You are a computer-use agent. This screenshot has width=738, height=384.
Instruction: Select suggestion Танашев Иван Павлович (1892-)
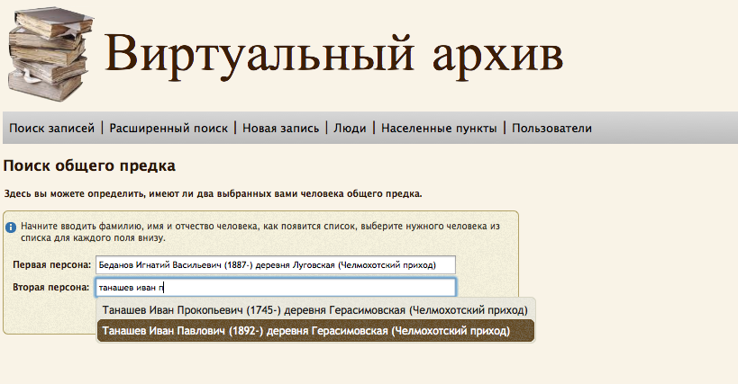point(315,331)
